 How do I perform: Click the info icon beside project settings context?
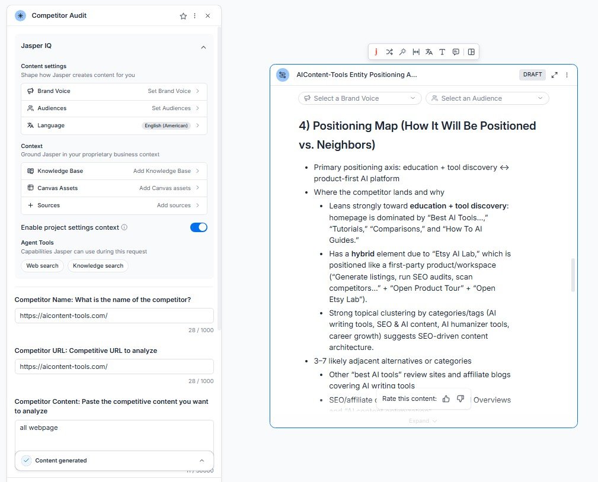click(124, 227)
